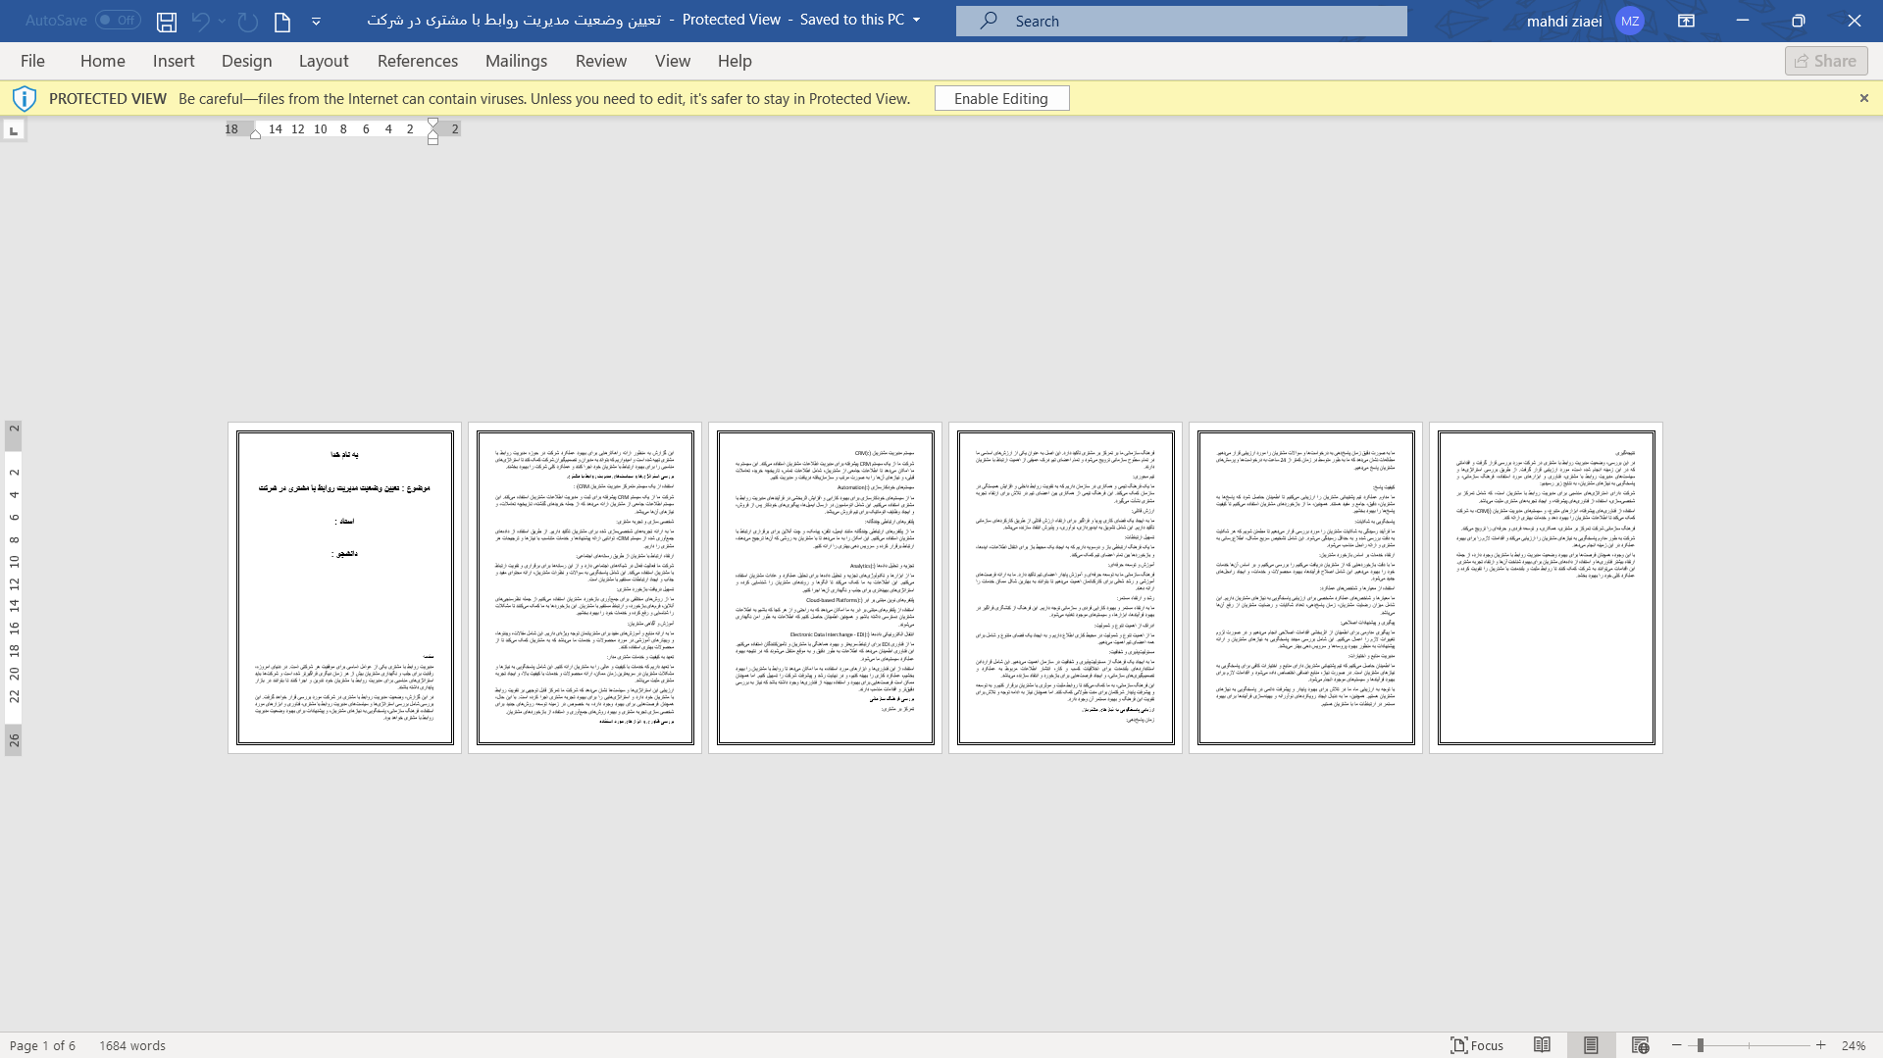Image resolution: width=1883 pixels, height=1059 pixels.
Task: Open the Mailings tab
Action: (517, 61)
